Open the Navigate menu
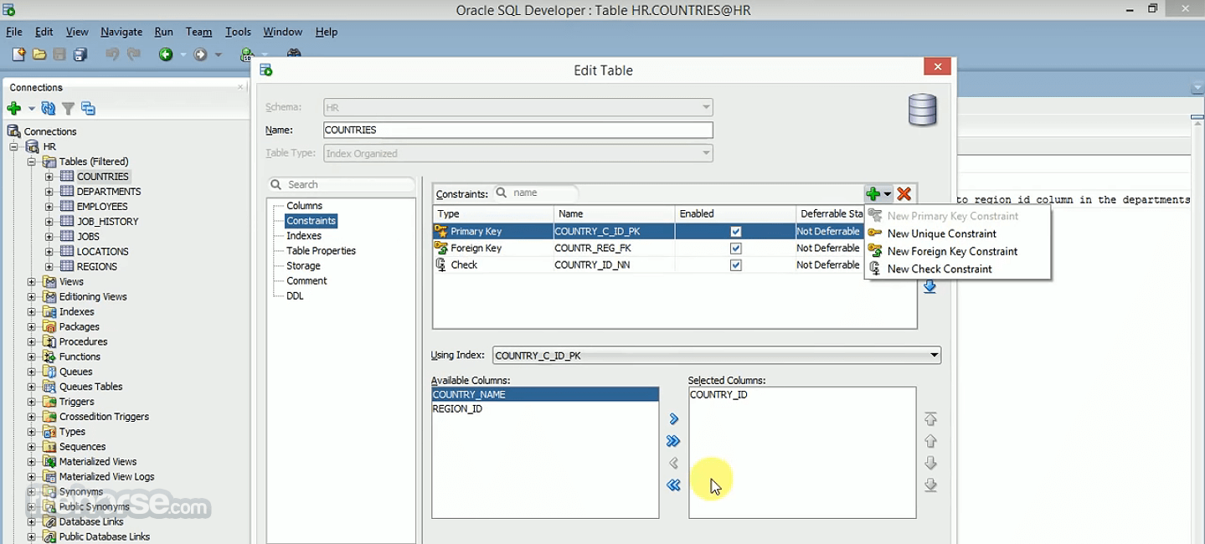The height and width of the screenshot is (544, 1205). click(x=121, y=32)
